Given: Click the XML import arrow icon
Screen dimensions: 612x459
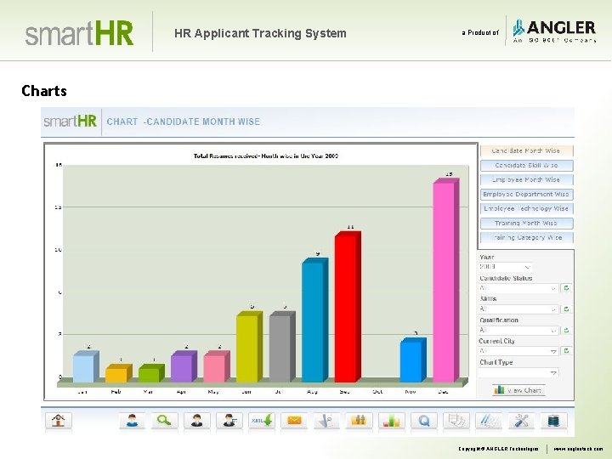Looking at the screenshot, I should tap(262, 421).
